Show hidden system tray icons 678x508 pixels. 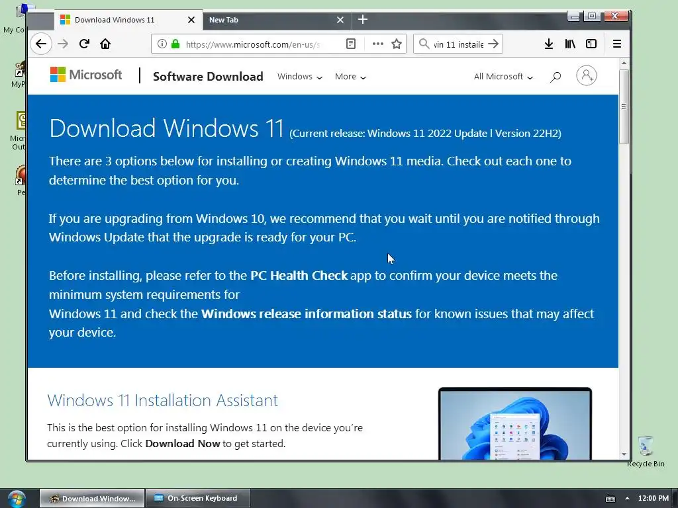point(627,498)
